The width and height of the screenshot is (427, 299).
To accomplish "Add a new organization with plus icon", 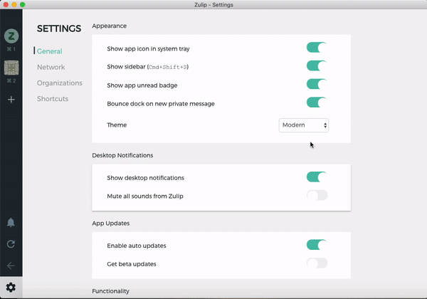I will pos(11,100).
